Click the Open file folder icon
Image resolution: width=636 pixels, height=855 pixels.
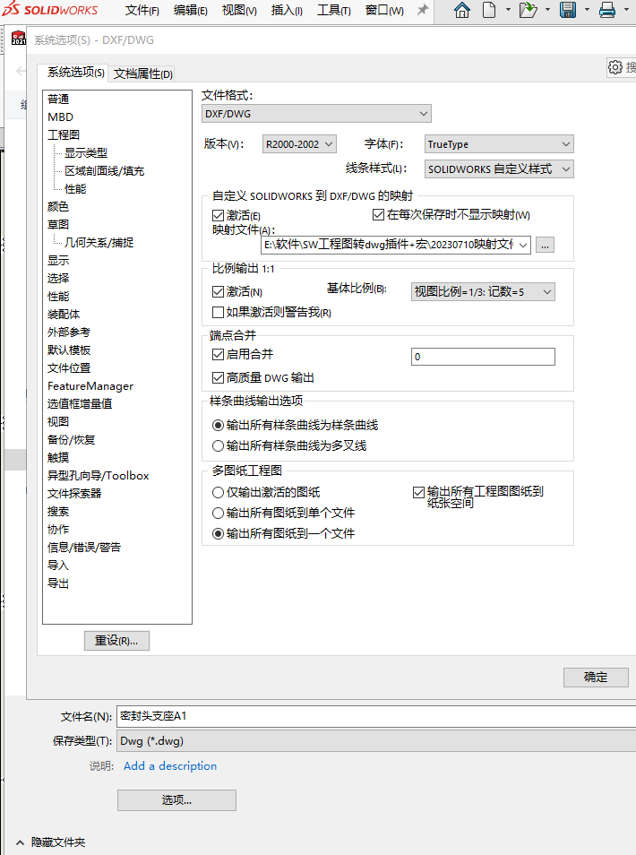point(528,10)
